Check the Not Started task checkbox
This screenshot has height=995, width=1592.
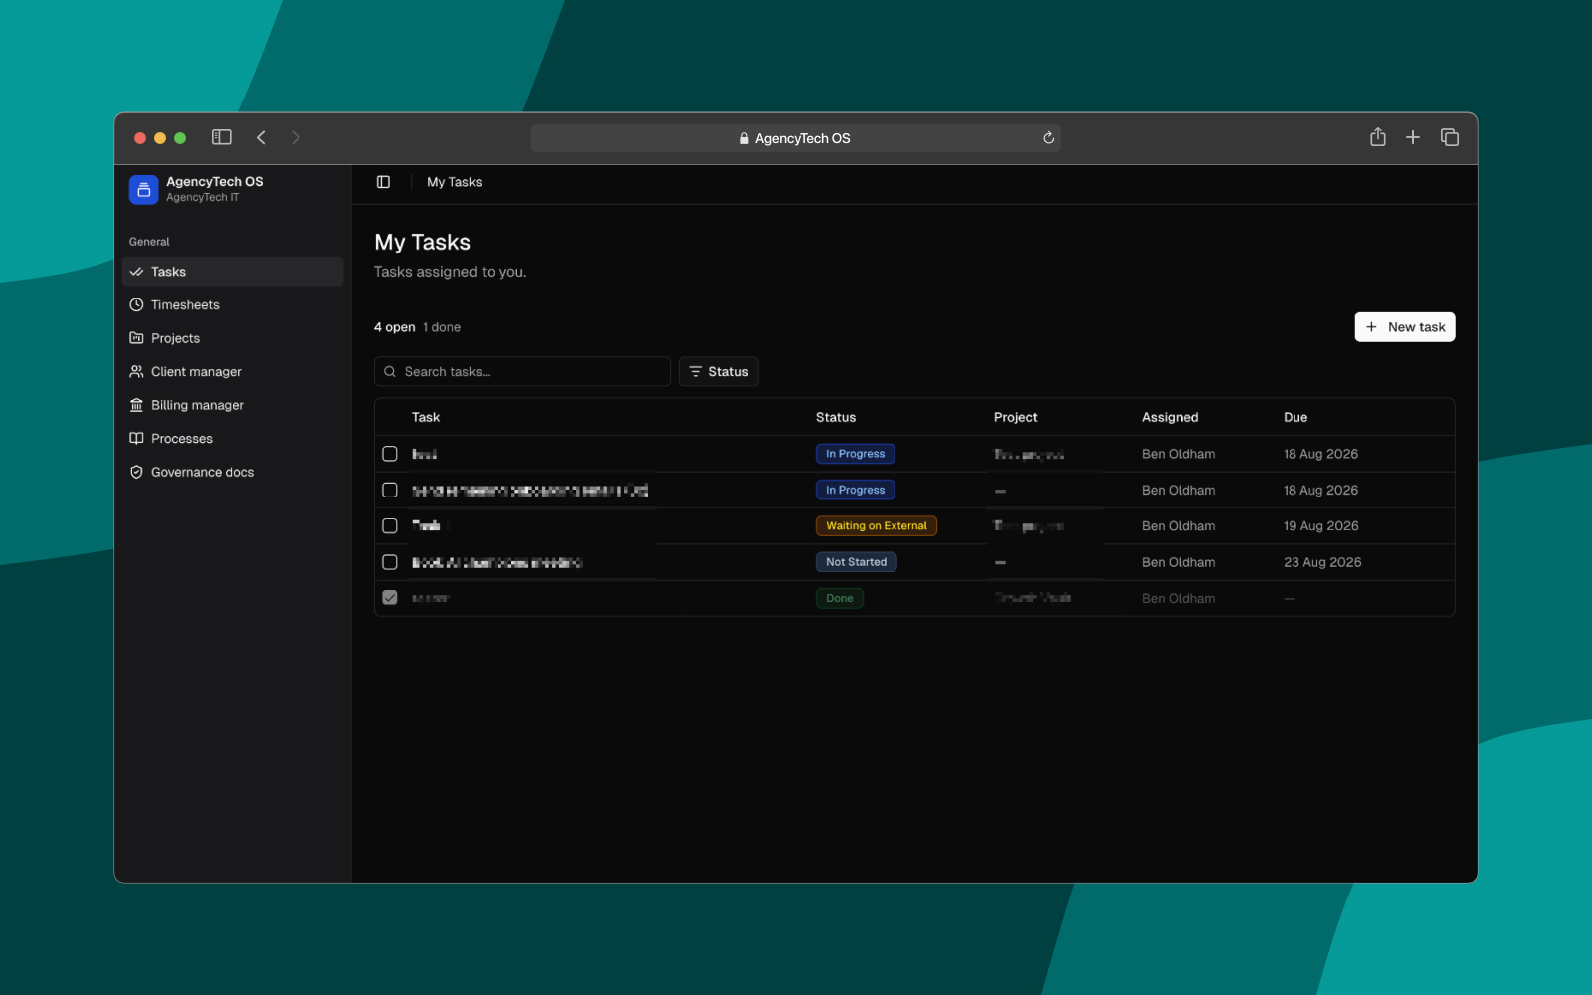point(390,562)
